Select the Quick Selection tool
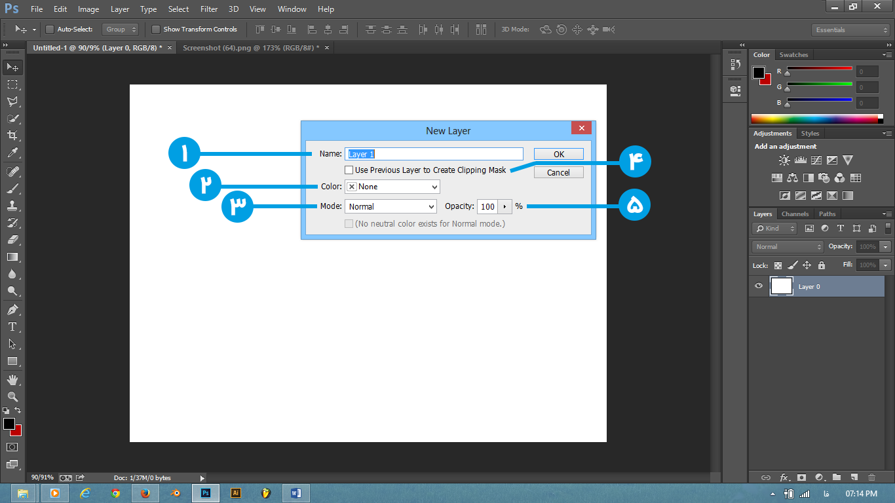The image size is (895, 503). [12, 119]
